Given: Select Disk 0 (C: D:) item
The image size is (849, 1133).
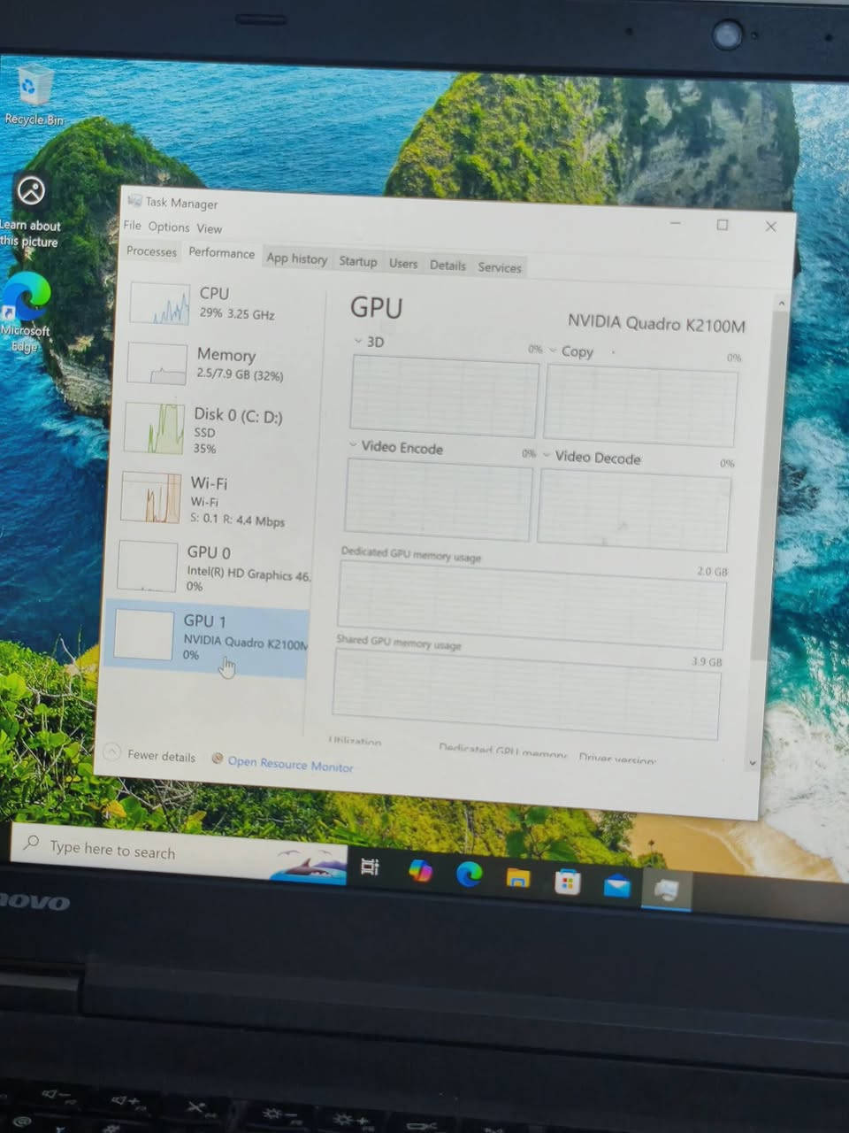Looking at the screenshot, I should (217, 429).
